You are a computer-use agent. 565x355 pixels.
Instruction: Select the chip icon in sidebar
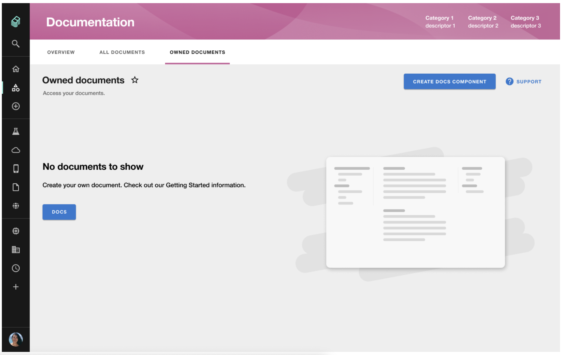(x=16, y=231)
